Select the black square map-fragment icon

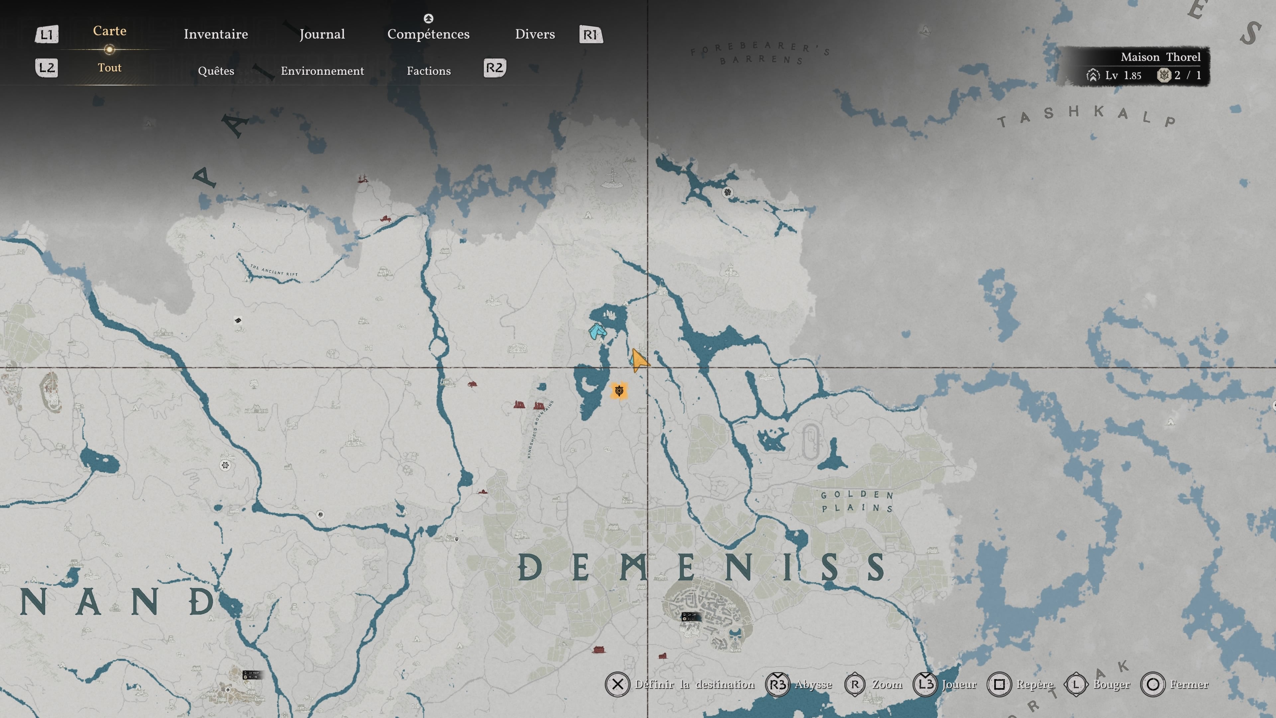pyautogui.click(x=238, y=320)
